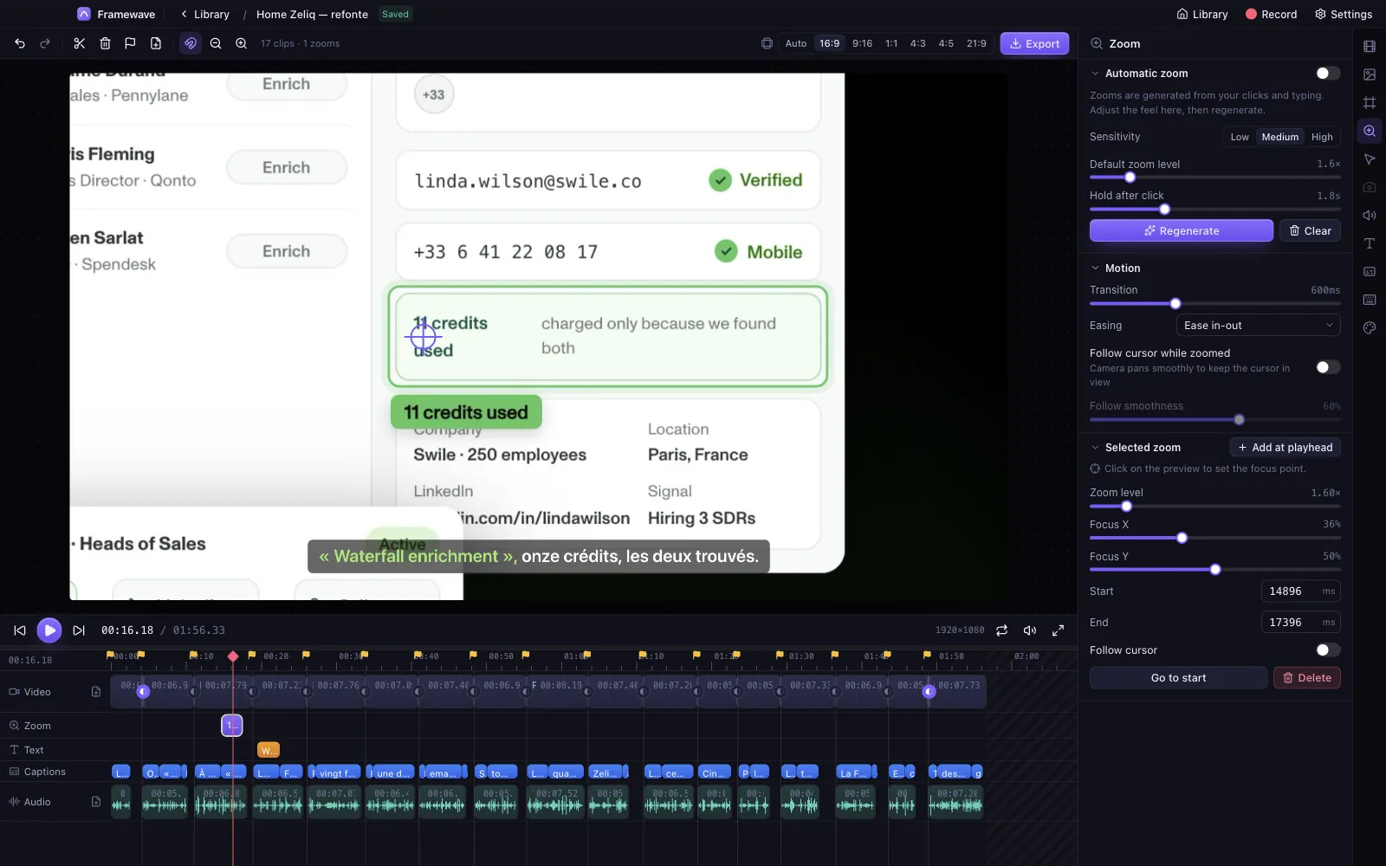Skip to previous clip in playback bar

20,630
